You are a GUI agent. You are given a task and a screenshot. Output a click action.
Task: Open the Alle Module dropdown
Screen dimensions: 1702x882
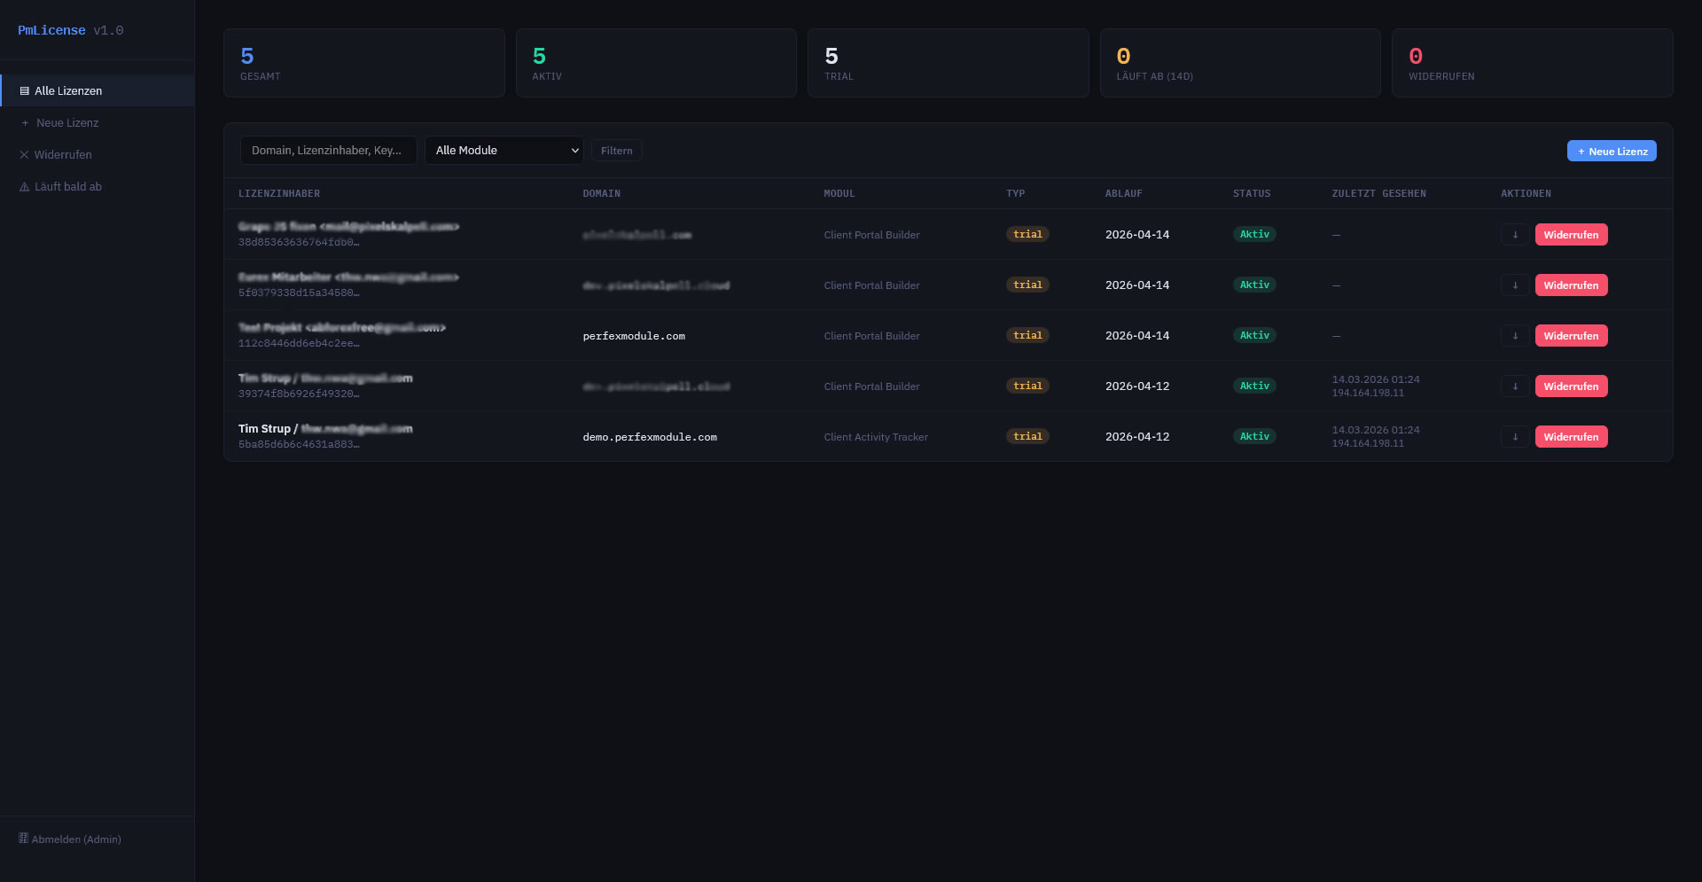[x=504, y=151]
